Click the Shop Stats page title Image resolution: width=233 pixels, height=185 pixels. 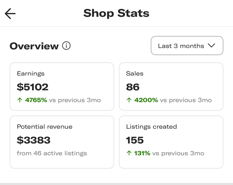[116, 13]
